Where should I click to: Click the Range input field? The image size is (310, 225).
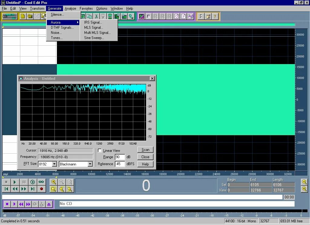tap(120, 157)
